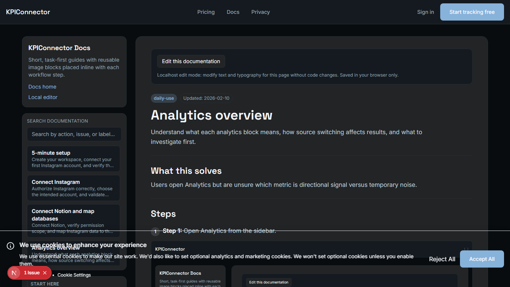Click the daily-use label badge
This screenshot has width=510, height=287.
pyautogui.click(x=164, y=98)
